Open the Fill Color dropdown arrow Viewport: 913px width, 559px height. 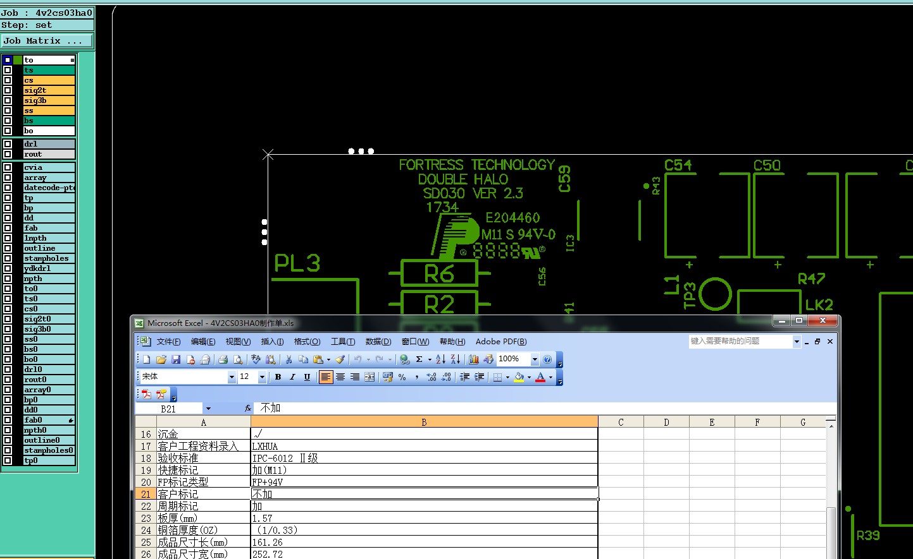529,377
